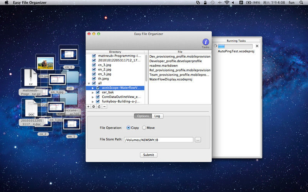Expand the aceisScope-Waterflow folder
Screen dimensions: 308x192
[x=93, y=88]
